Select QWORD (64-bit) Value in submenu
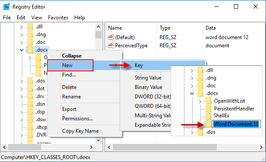266x162 pixels. [x=153, y=106]
